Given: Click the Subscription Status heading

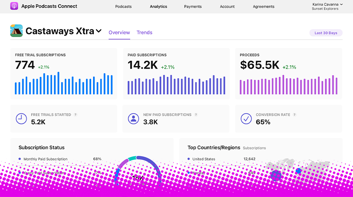Looking at the screenshot, I should pos(42,147).
